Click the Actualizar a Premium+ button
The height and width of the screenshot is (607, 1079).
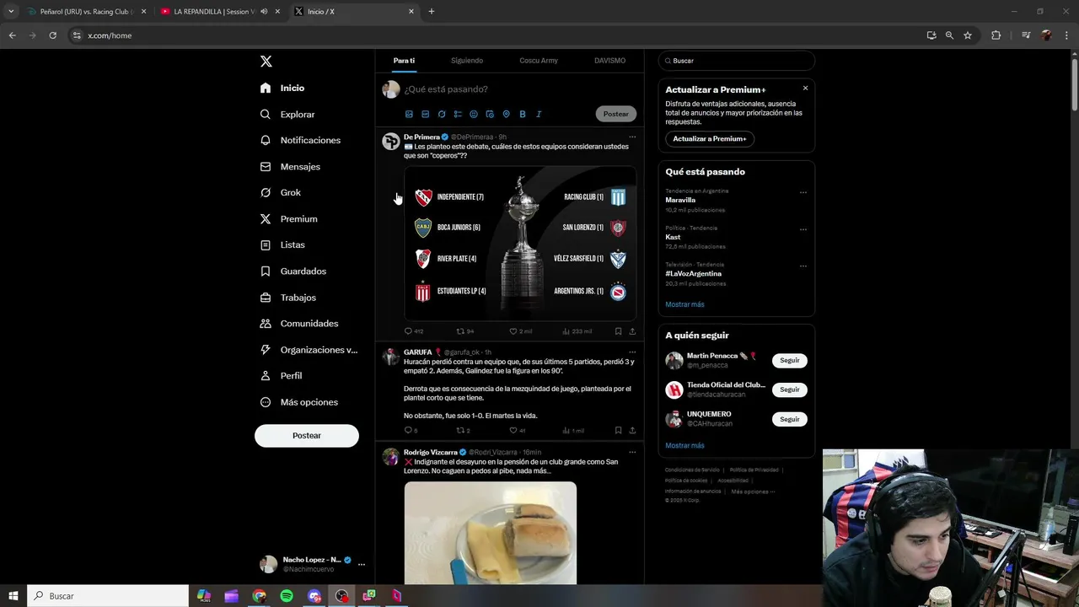click(710, 138)
